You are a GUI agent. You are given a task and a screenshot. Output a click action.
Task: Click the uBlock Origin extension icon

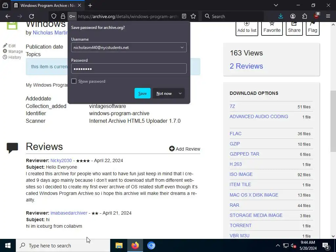[317, 16]
